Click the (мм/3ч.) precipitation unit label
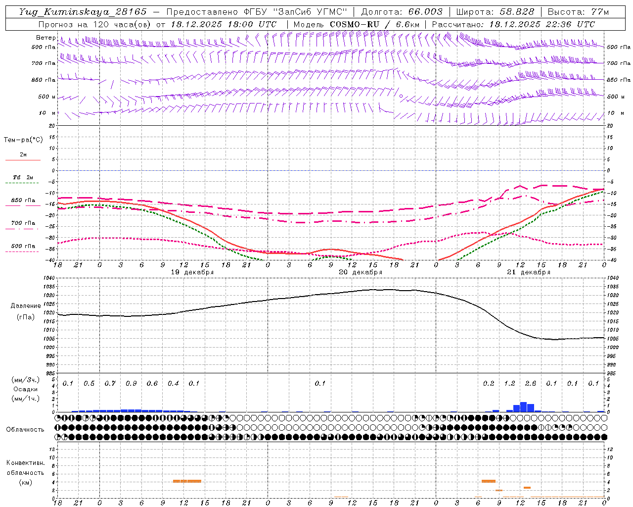The height and width of the screenshot is (507, 633). 24,380
